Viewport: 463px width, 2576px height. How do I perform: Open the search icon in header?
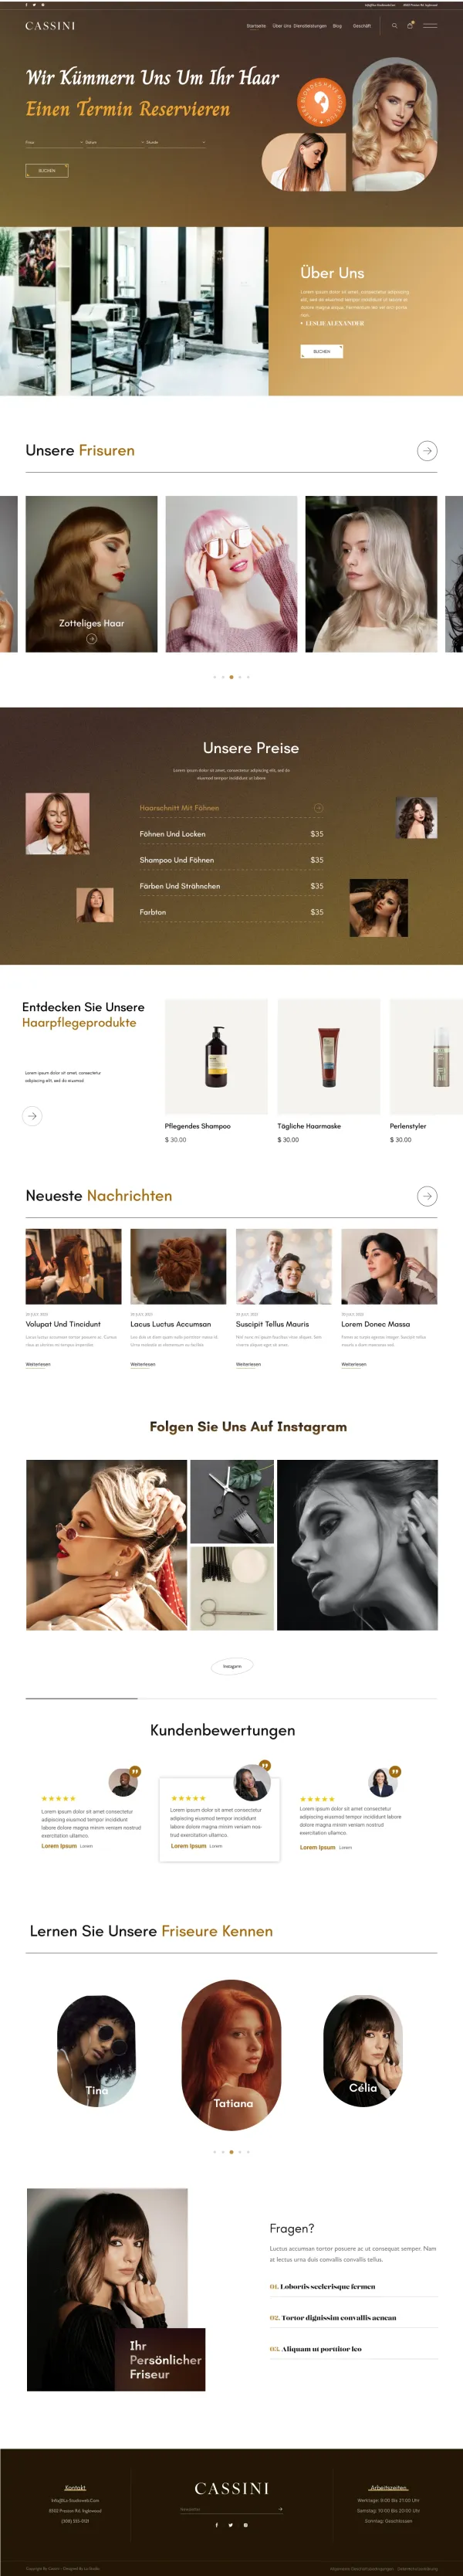[x=394, y=26]
